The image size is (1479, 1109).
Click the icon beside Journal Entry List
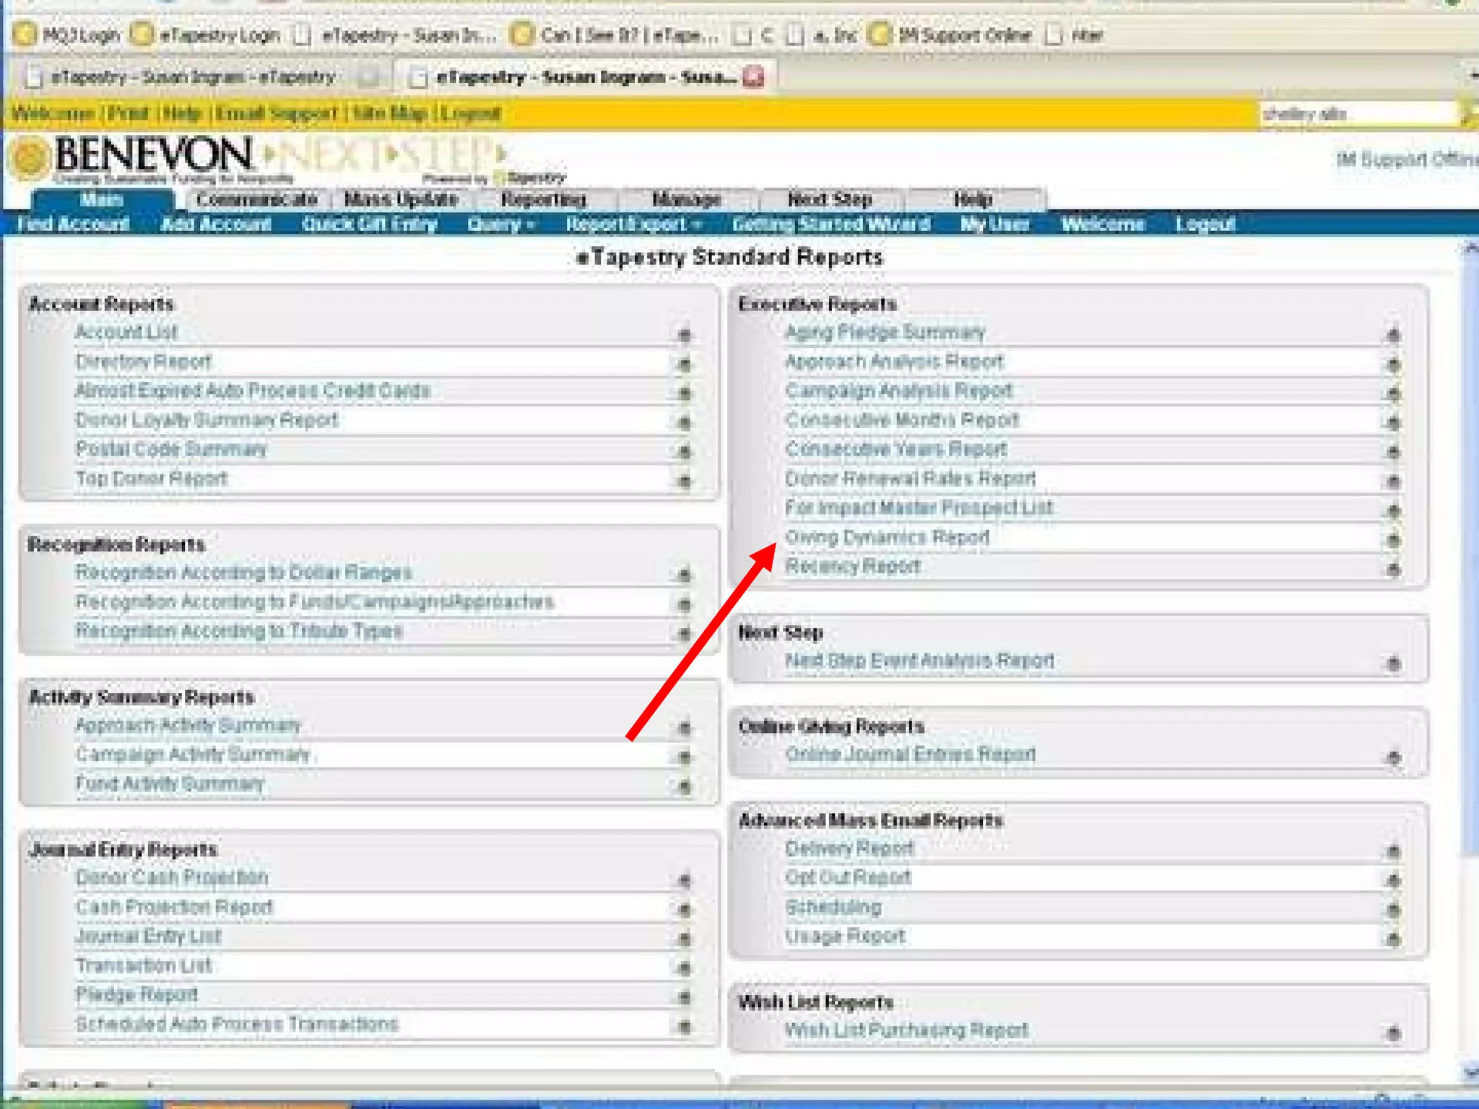coord(684,939)
